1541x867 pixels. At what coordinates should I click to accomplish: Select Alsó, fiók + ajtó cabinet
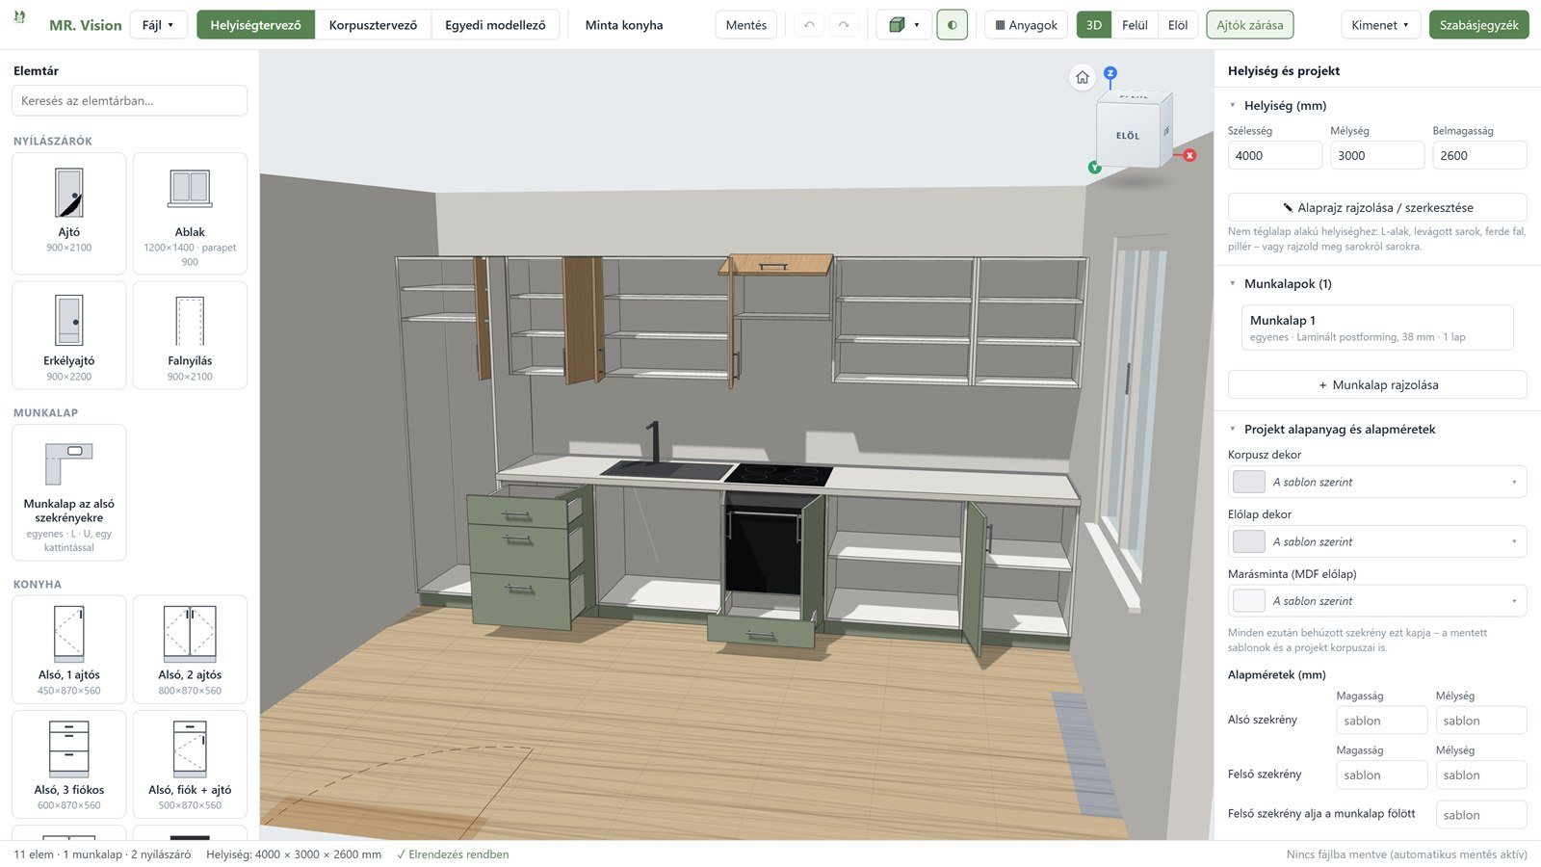190,764
